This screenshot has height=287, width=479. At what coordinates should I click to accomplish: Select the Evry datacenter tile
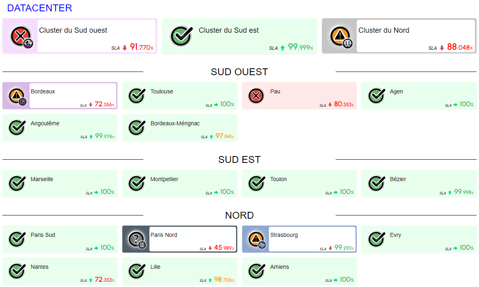(x=419, y=239)
